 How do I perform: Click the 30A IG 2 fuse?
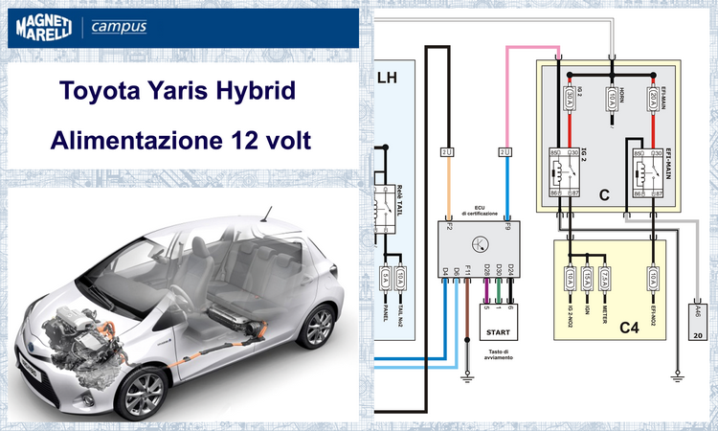570,97
